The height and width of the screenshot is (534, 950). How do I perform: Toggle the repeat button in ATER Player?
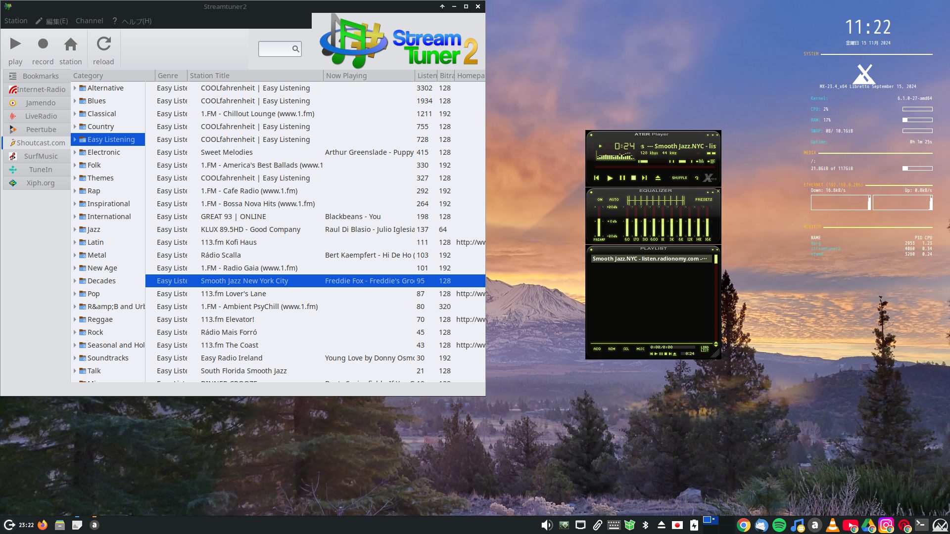click(x=697, y=178)
